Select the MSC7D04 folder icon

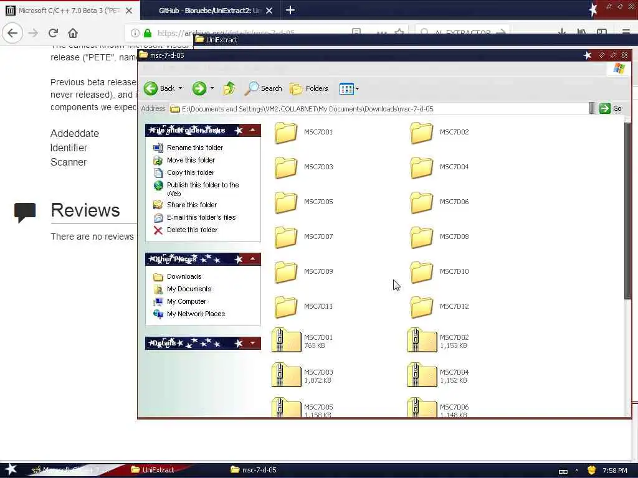(x=422, y=167)
